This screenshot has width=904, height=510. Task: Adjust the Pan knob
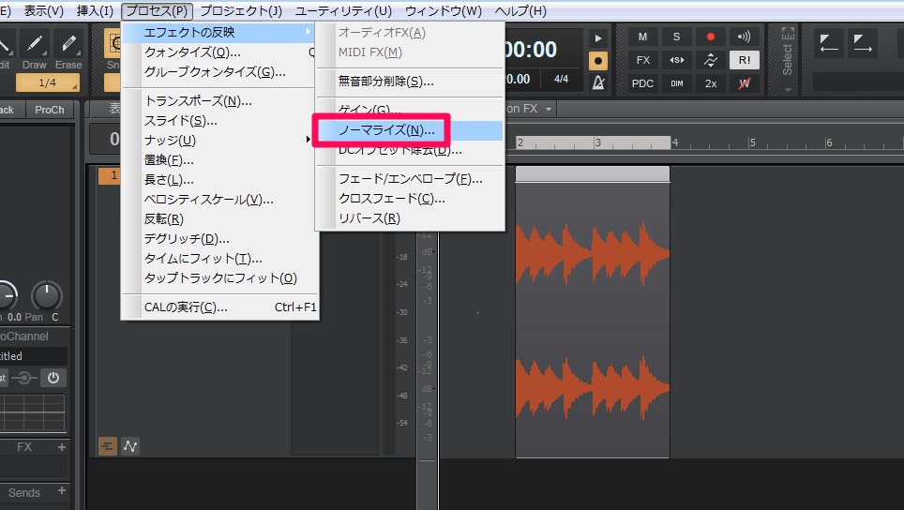tap(46, 296)
